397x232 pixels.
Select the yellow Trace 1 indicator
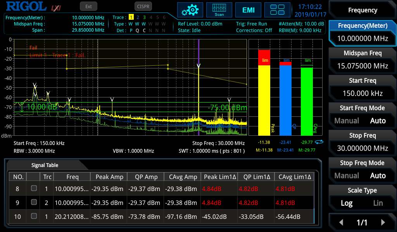click(x=132, y=17)
